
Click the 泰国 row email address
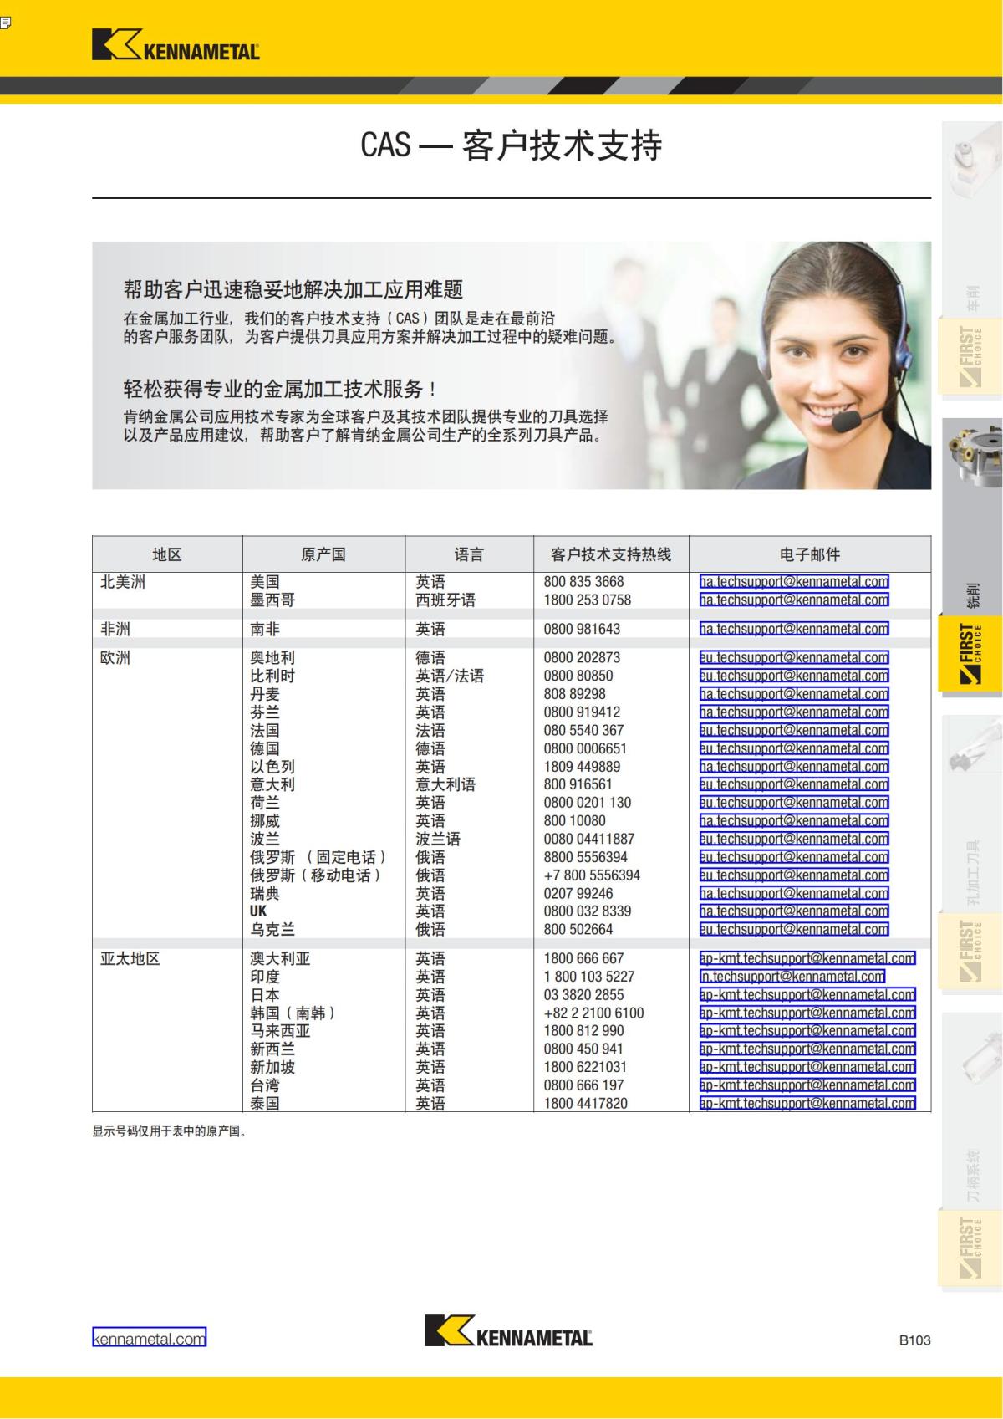click(807, 1103)
